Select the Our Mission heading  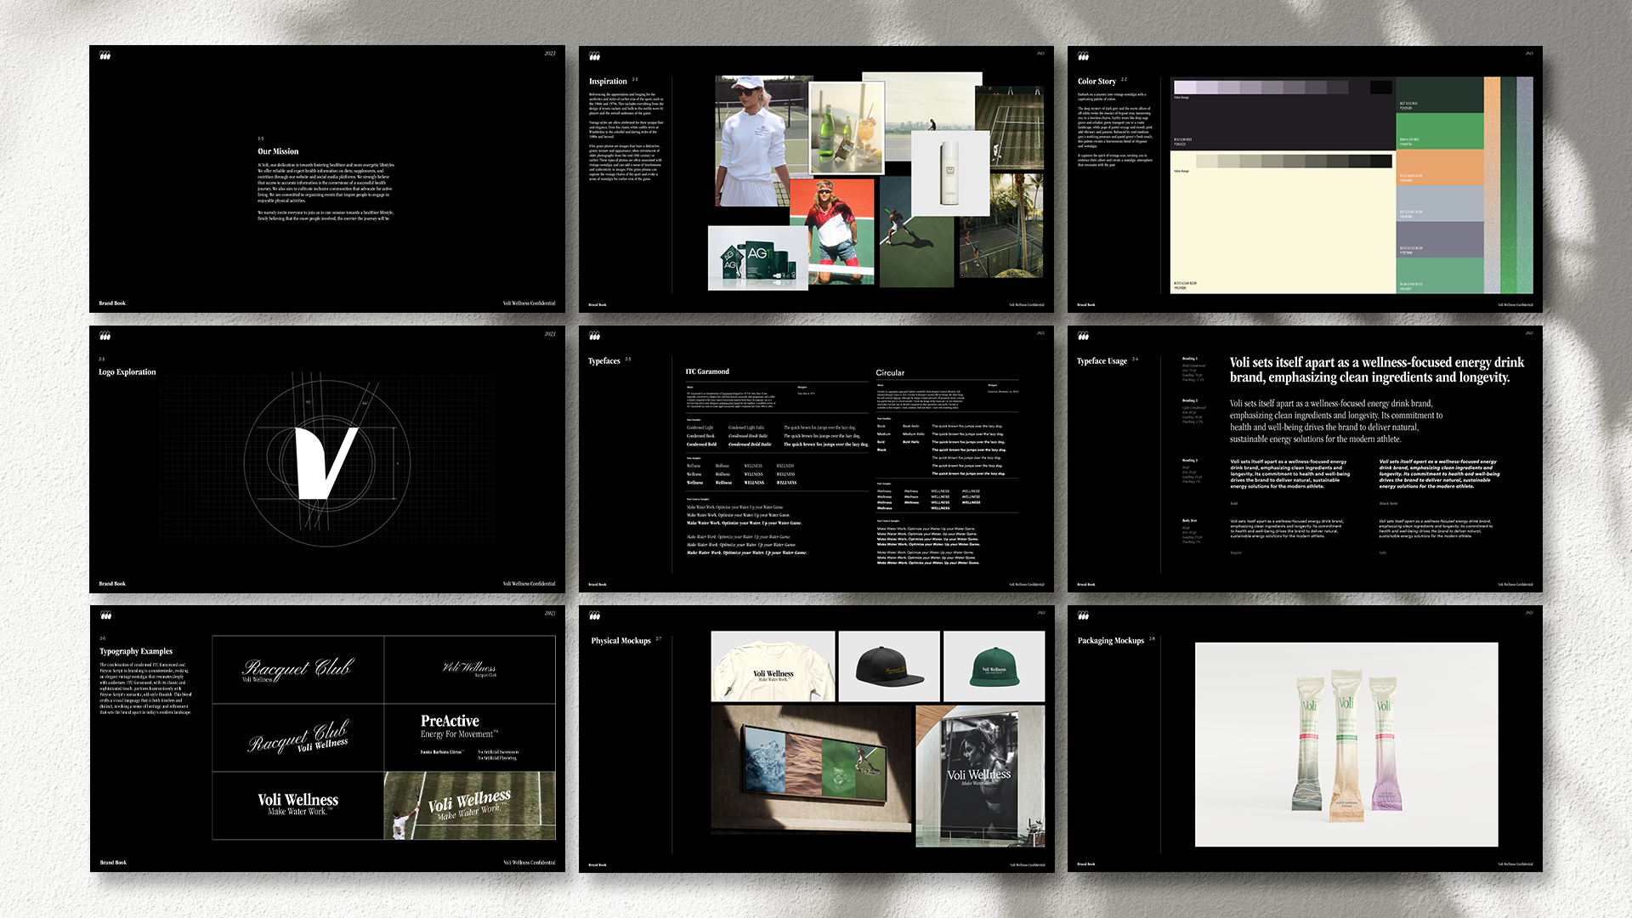click(278, 151)
